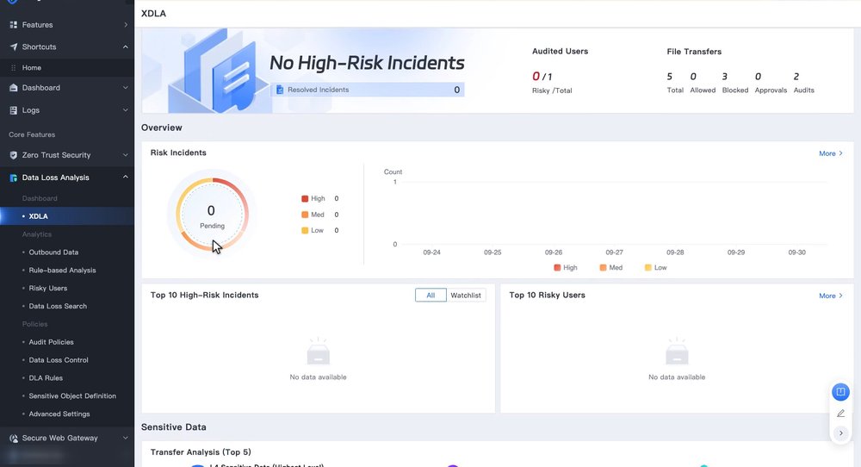Viewport: 861px width, 467px height.
Task: Open Advanced Settings in sidebar
Action: pos(59,414)
